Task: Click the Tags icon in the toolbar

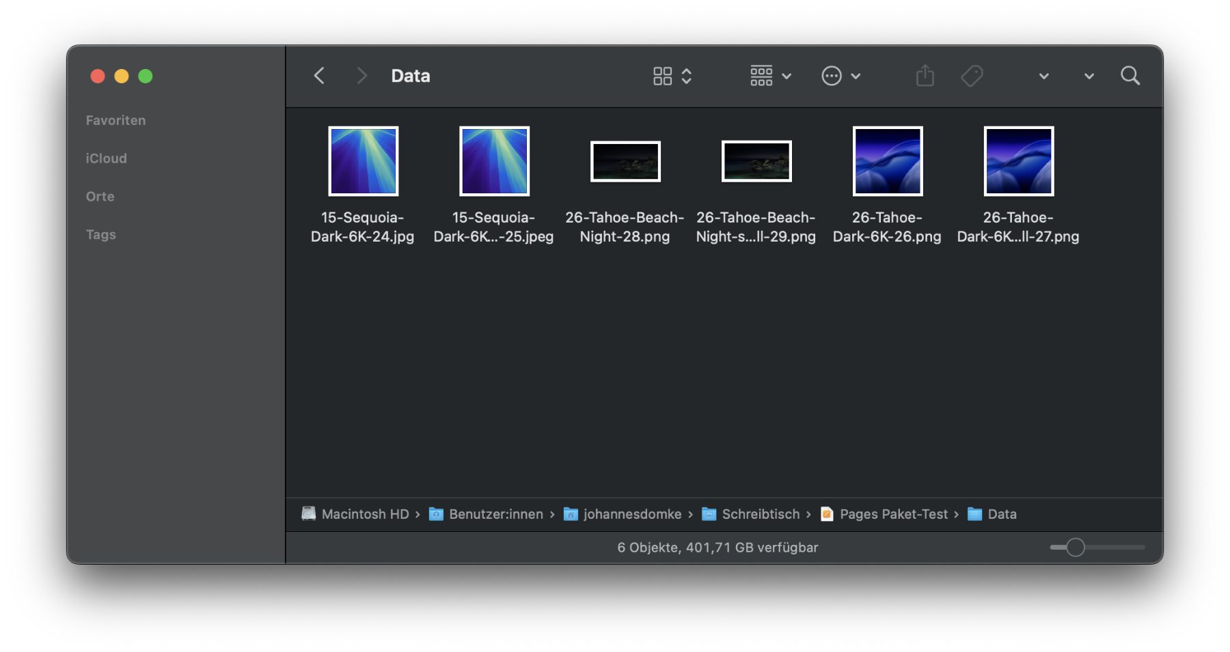Action: point(972,76)
